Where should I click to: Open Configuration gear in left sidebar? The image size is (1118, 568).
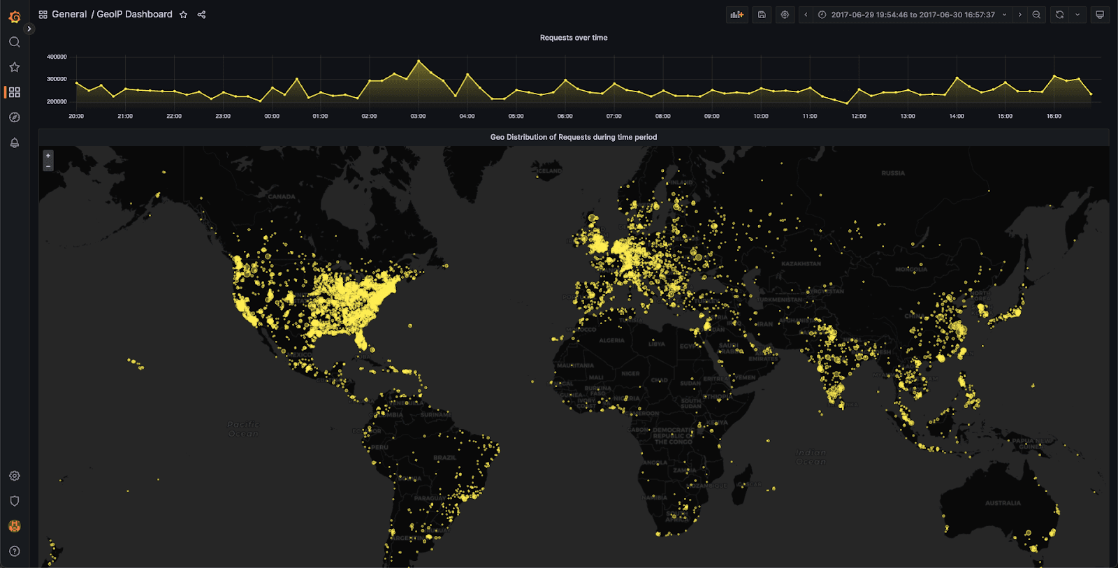click(15, 476)
